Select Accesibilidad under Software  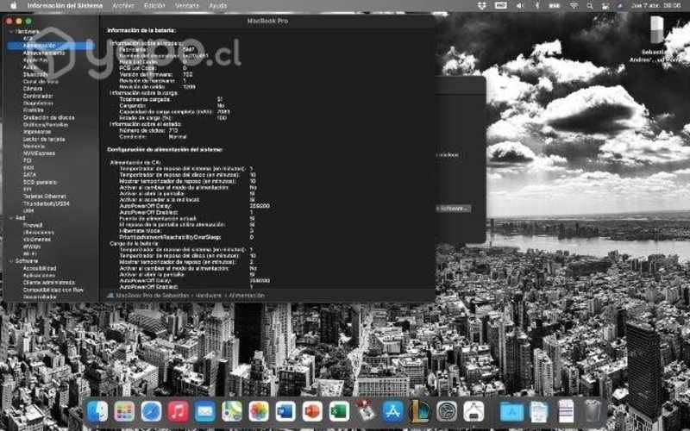[x=40, y=268]
